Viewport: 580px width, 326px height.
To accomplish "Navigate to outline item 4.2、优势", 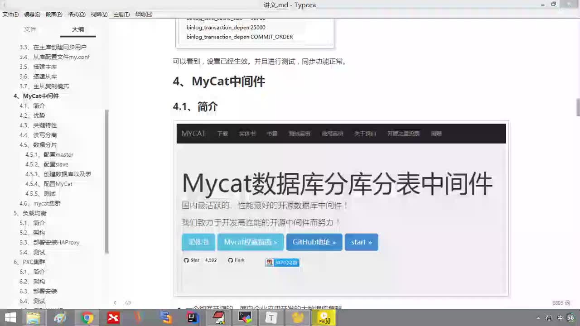I will point(32,115).
